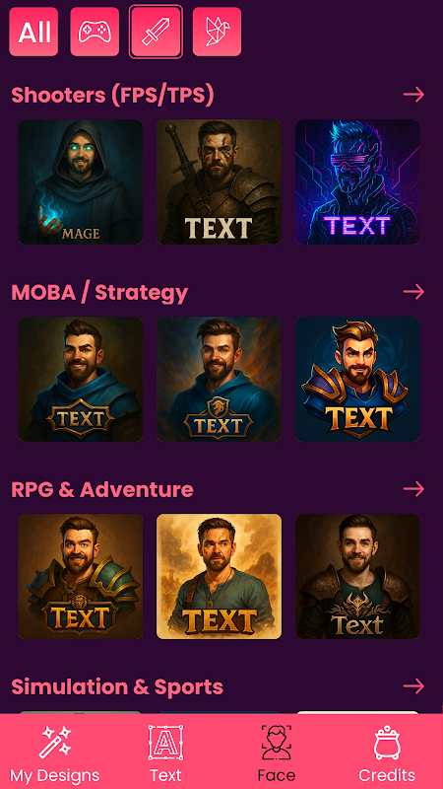This screenshot has width=443, height=789.
Task: Choose the sword warrior TEXT template
Action: click(x=219, y=182)
